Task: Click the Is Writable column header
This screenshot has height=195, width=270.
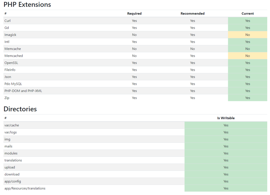Action: point(226,118)
